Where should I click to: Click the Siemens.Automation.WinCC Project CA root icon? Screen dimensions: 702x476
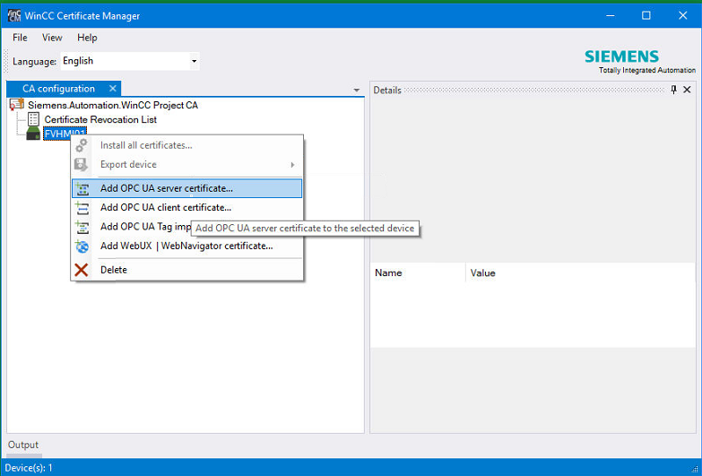17,105
